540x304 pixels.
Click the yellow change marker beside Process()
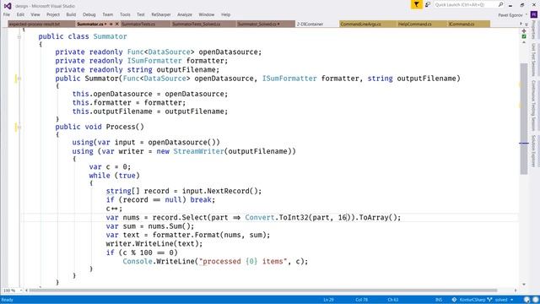point(16,127)
